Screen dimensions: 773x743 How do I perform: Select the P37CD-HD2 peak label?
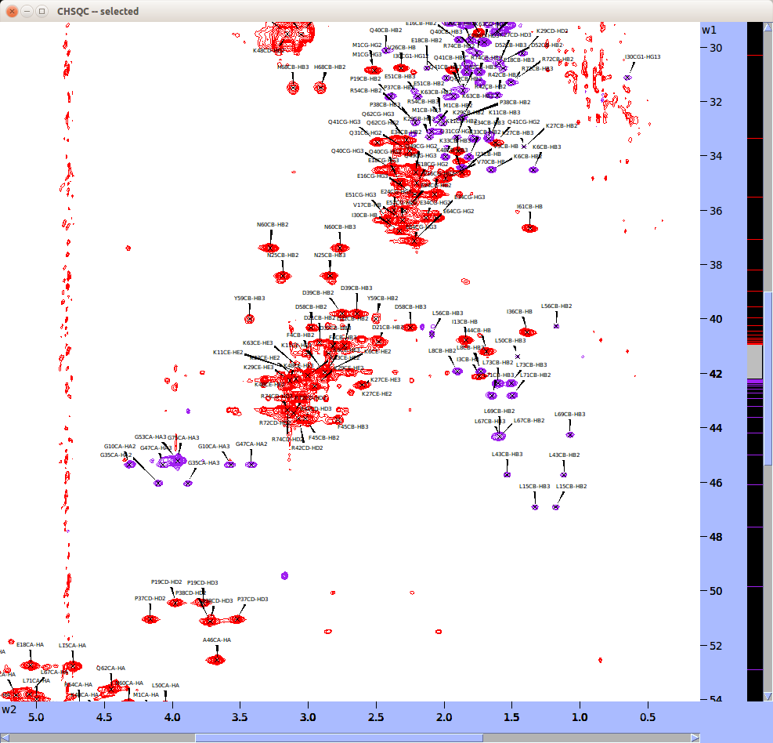[x=150, y=598]
